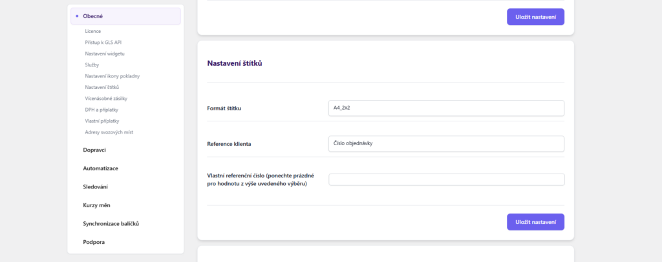
Task: Select Nastavení štítků in sidebar
Action: [x=101, y=87]
